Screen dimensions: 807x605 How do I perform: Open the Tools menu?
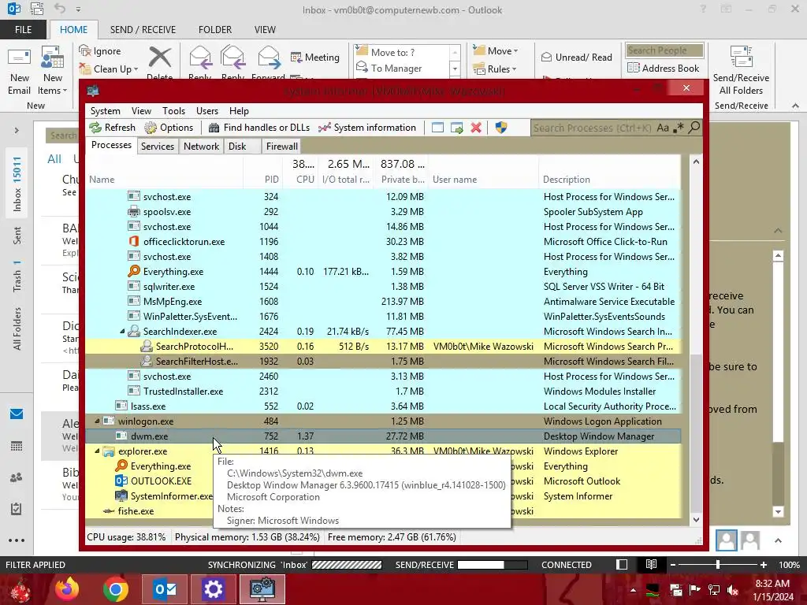(173, 110)
